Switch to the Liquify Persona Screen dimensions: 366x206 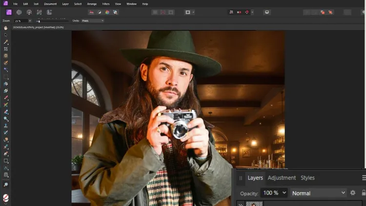click(x=19, y=12)
